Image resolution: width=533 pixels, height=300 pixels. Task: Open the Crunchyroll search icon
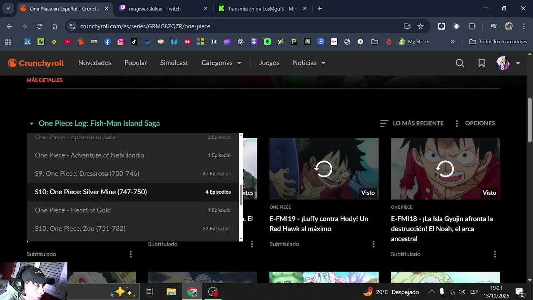click(460, 63)
